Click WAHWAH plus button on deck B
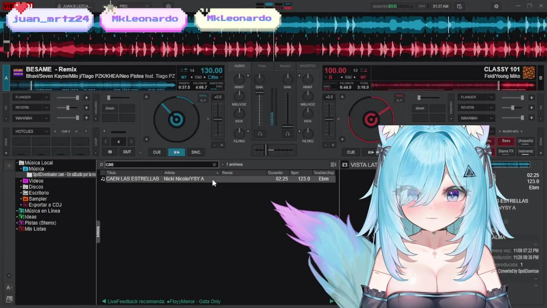Screen dimensions: 547x308 (531, 118)
